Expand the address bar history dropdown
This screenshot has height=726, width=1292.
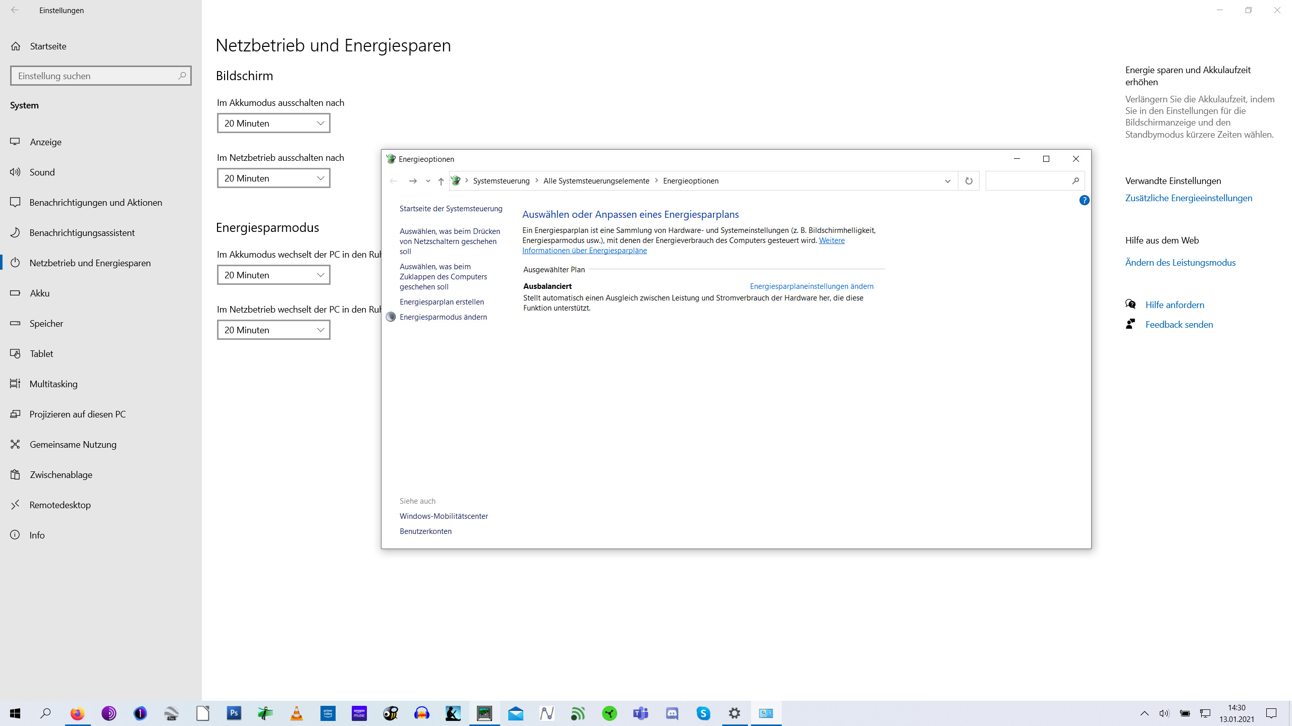point(947,181)
